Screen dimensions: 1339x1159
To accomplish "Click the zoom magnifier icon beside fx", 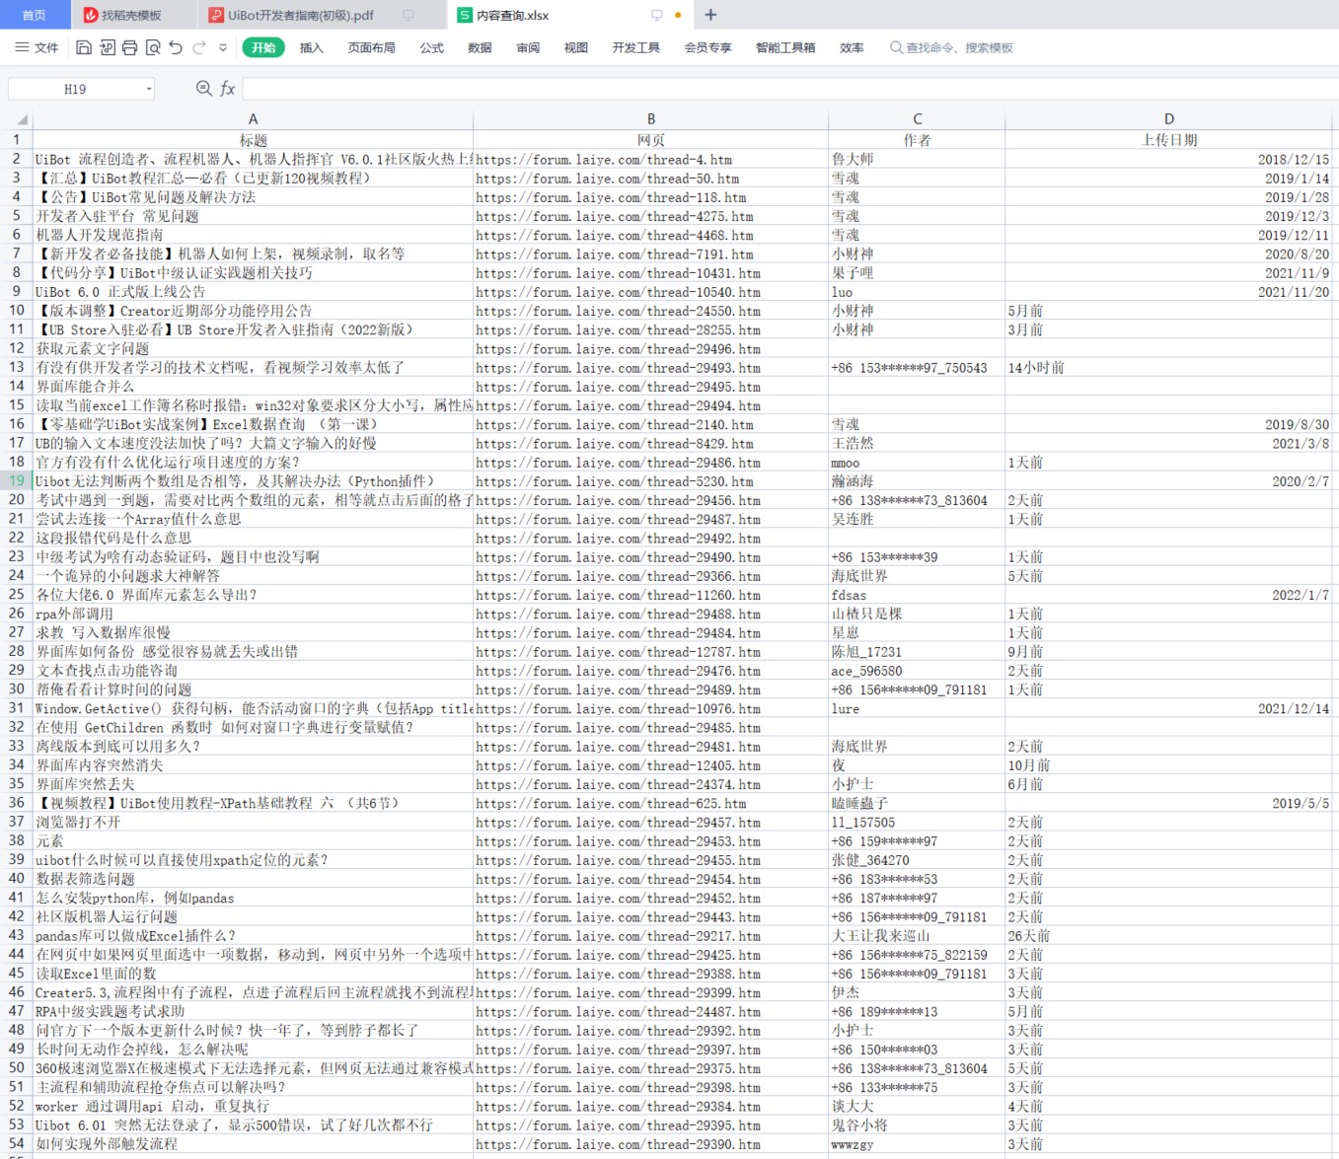I will [x=203, y=89].
